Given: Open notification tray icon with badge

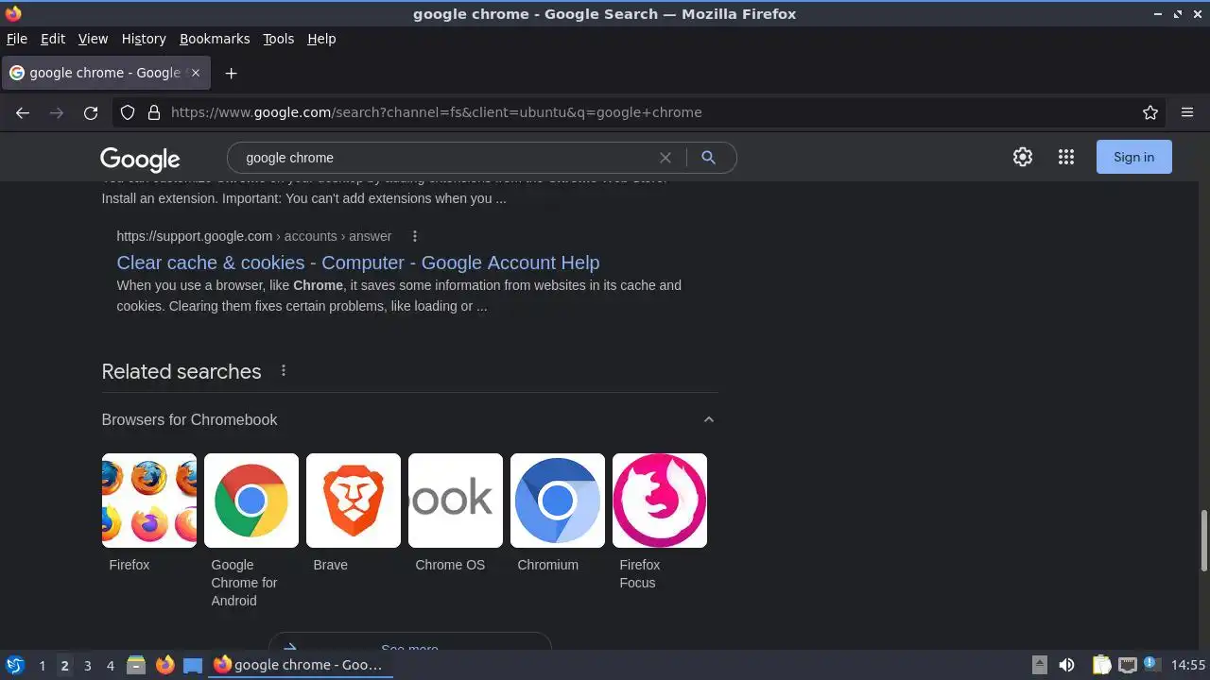Looking at the screenshot, I should tap(1150, 664).
